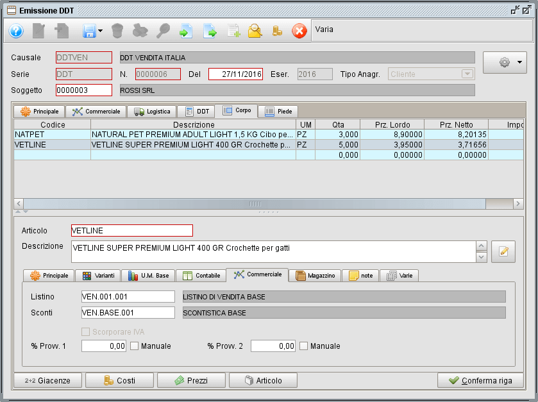538x402 pixels.
Task: Select the NATPET row code cell
Action: point(52,135)
